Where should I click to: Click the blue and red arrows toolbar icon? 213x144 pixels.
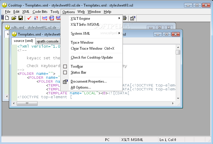36,18
